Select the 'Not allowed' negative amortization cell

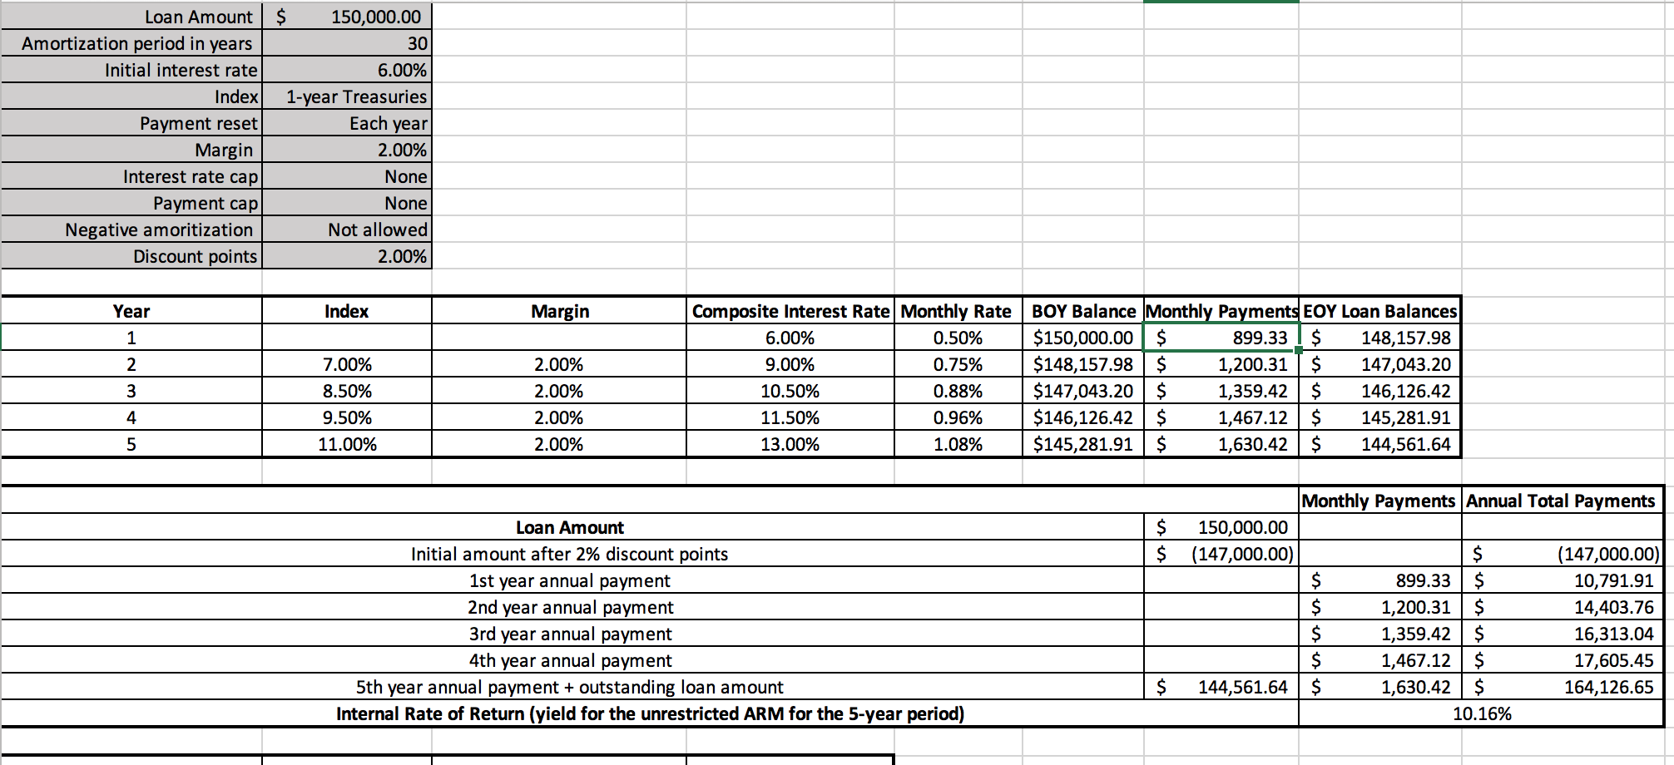point(347,229)
